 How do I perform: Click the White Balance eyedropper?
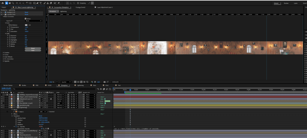pos(30,25)
